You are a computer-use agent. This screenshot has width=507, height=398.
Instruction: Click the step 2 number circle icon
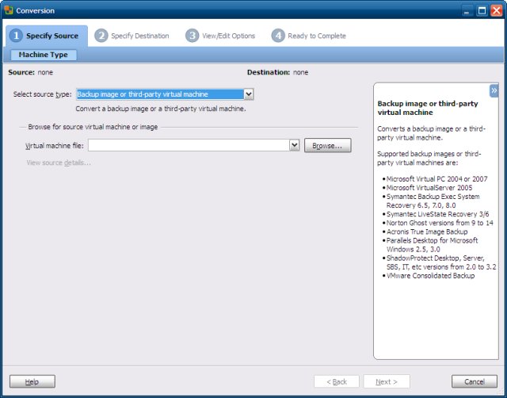(101, 36)
